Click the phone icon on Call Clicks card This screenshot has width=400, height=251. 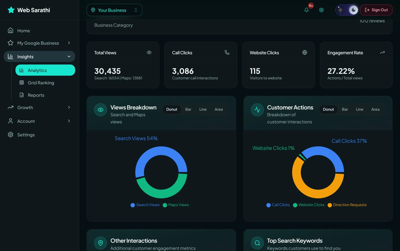click(227, 53)
